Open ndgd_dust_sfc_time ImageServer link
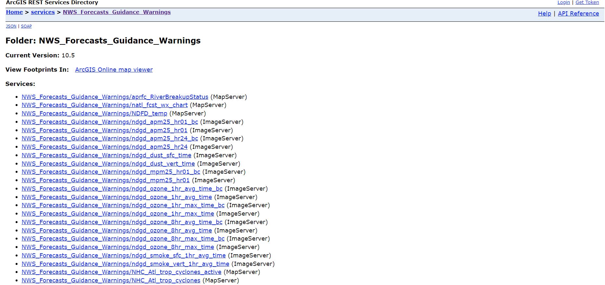 click(107, 155)
